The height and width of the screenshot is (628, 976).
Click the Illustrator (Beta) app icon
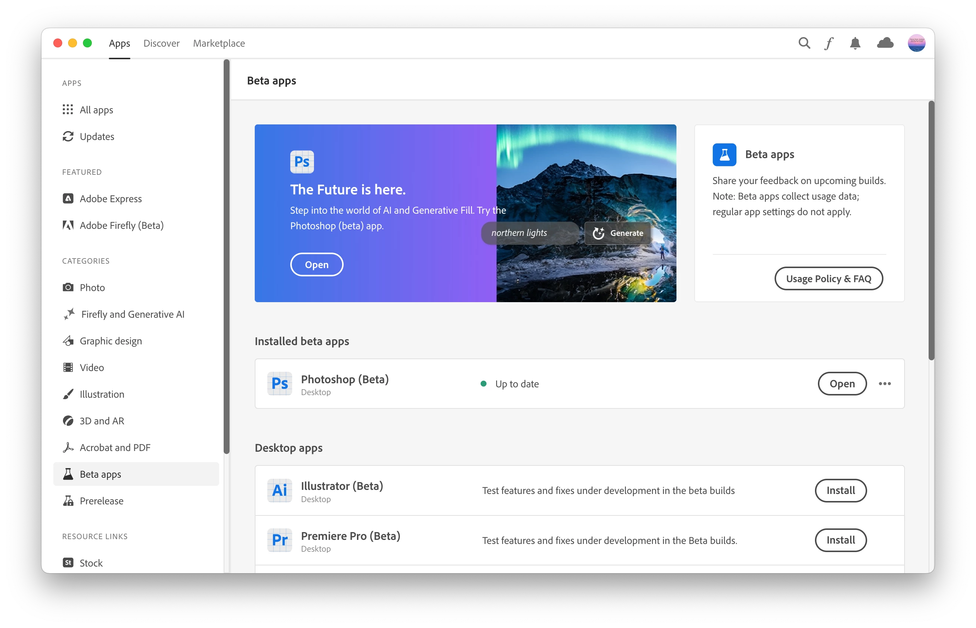click(280, 490)
